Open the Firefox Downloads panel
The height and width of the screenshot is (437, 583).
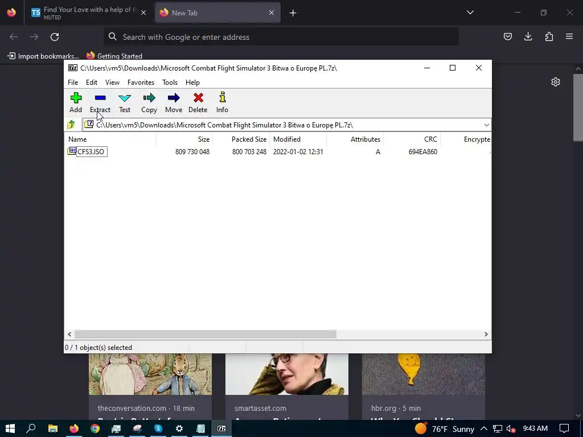(x=528, y=36)
